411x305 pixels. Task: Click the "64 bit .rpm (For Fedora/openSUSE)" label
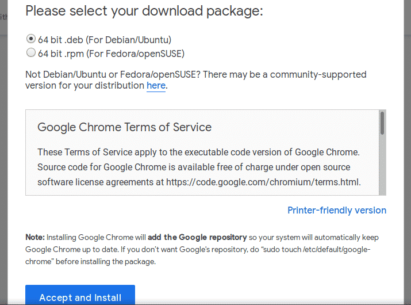pos(111,54)
